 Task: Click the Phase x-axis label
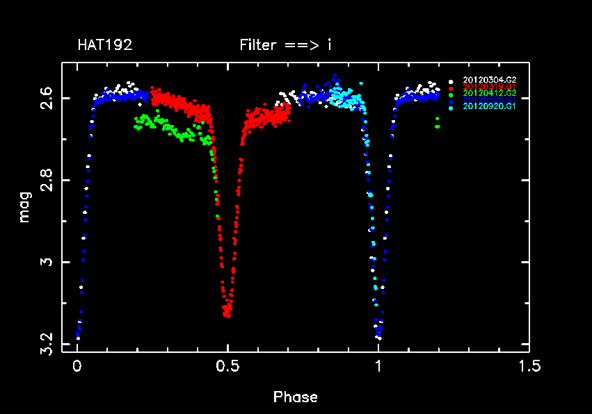(295, 397)
